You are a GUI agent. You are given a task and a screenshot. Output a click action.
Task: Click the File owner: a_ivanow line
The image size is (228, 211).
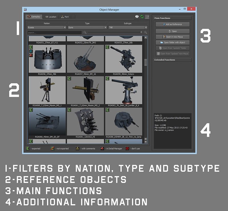point(164,130)
